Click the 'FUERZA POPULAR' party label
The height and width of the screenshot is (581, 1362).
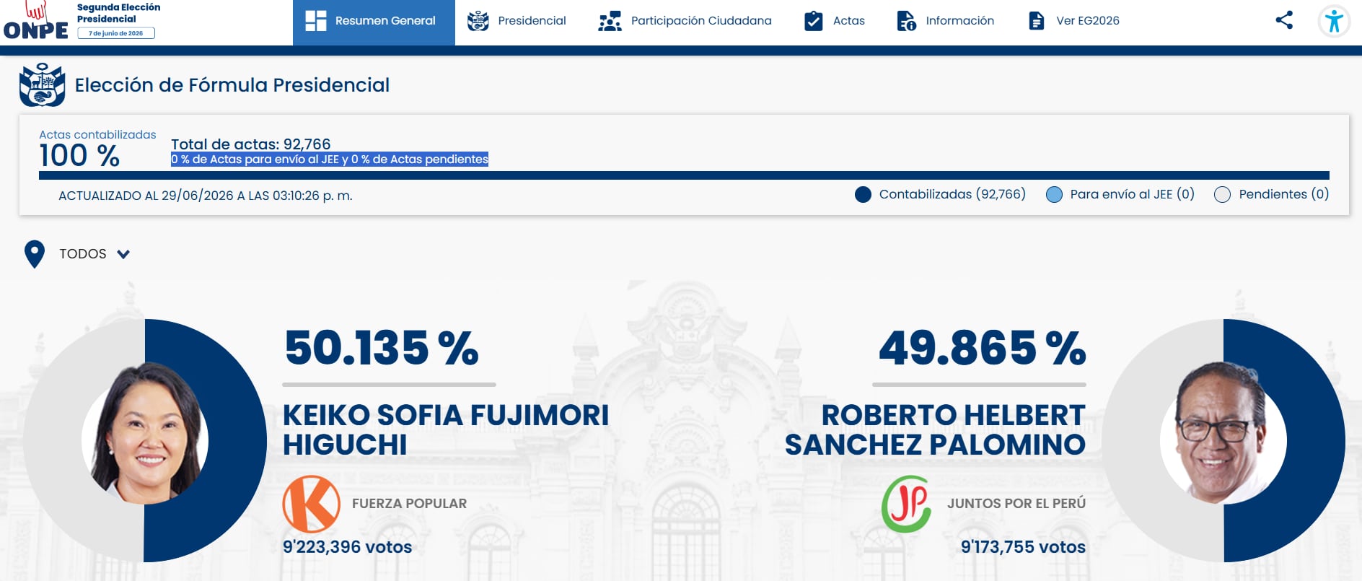coord(409,504)
